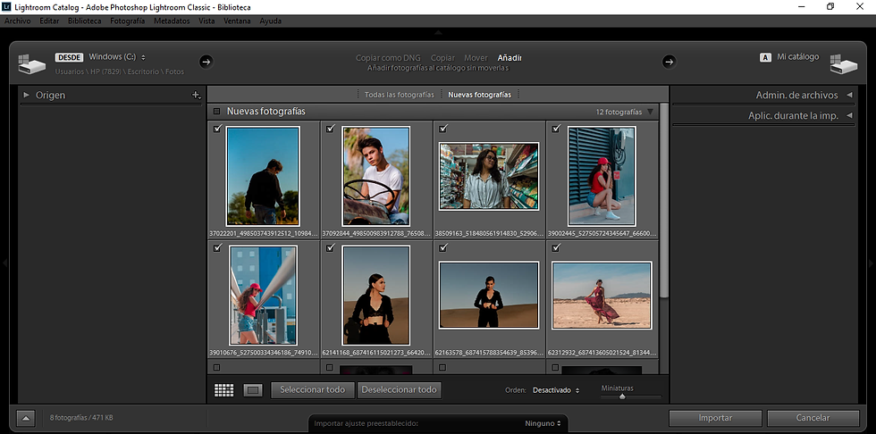Add a source with the plus icon in Origen

(196, 96)
